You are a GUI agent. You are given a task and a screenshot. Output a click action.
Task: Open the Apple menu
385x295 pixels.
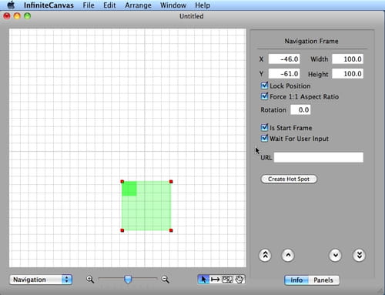(11, 5)
